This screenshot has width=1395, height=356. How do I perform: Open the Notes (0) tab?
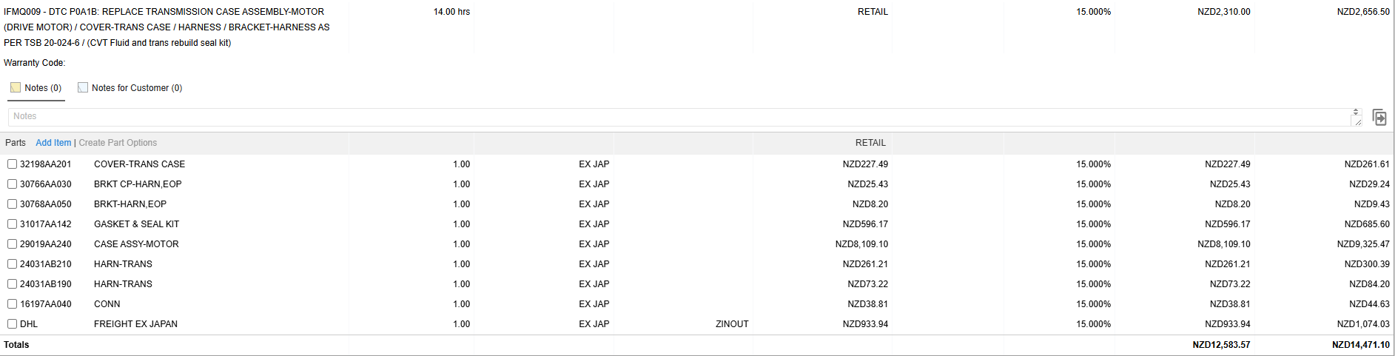(36, 88)
